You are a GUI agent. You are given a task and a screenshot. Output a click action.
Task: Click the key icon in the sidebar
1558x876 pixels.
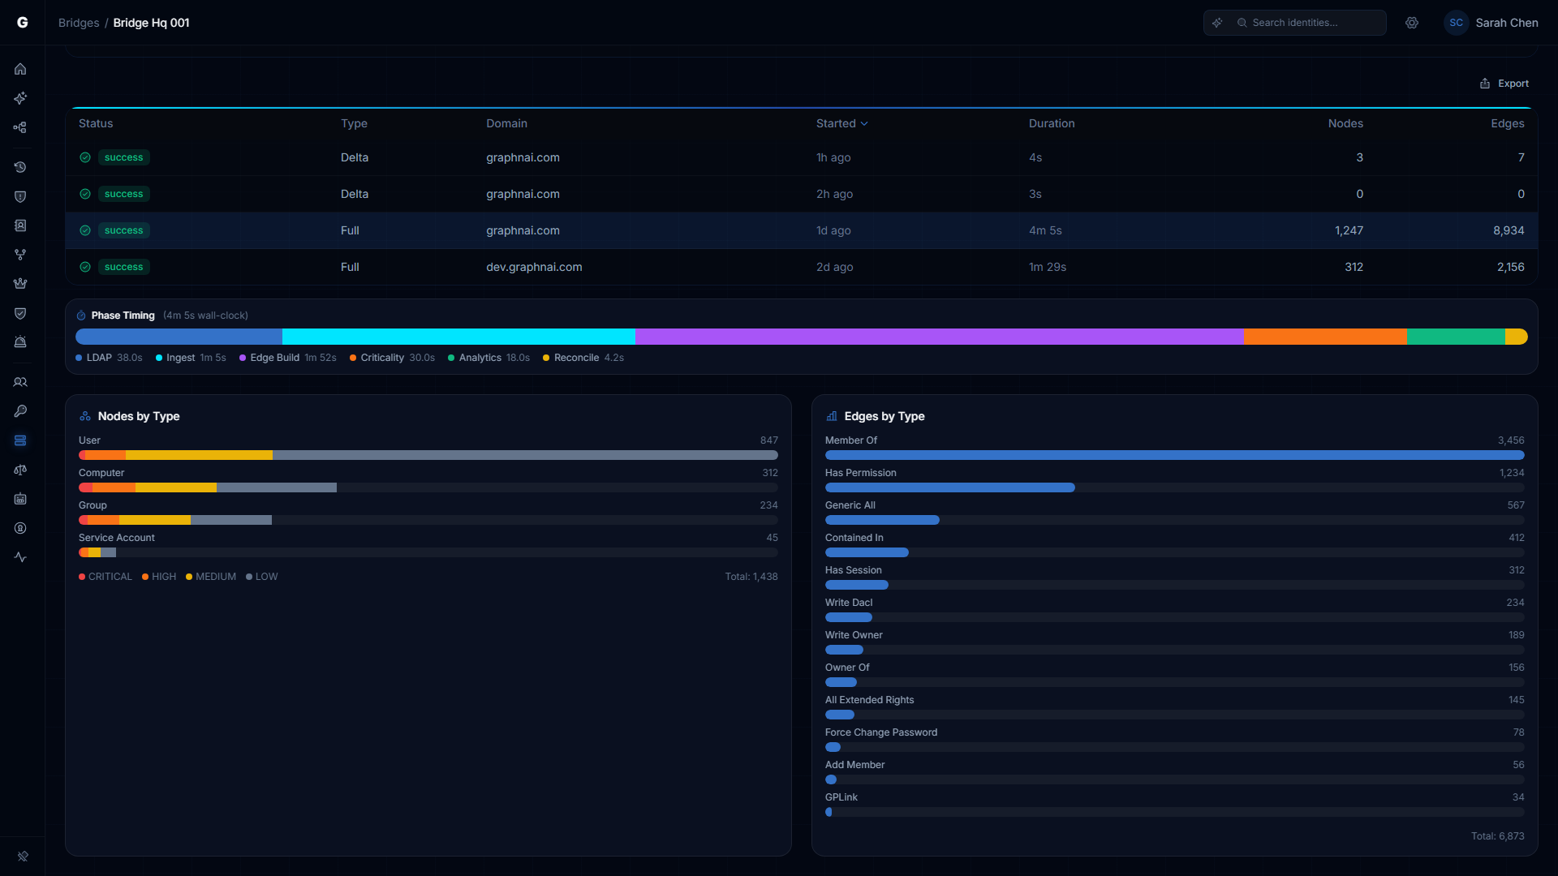20,411
